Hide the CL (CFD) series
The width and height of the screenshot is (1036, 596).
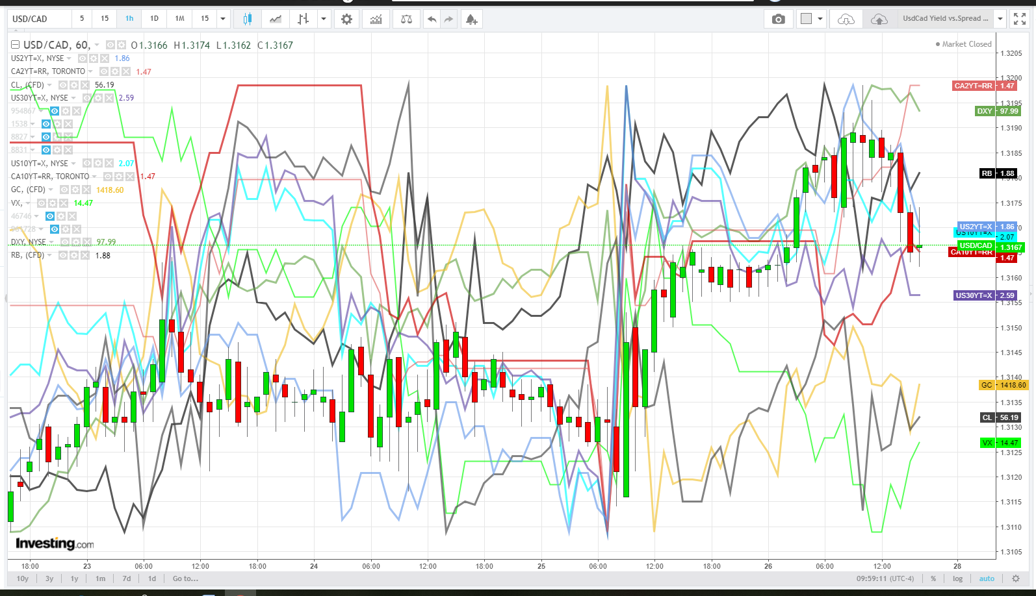pyautogui.click(x=63, y=85)
